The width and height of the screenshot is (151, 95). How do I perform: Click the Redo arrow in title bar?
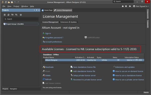tap(18, 2)
